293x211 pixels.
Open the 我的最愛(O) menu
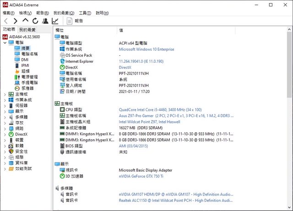coord(64,13)
